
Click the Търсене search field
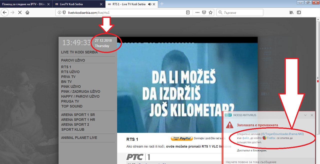[x=240, y=12]
